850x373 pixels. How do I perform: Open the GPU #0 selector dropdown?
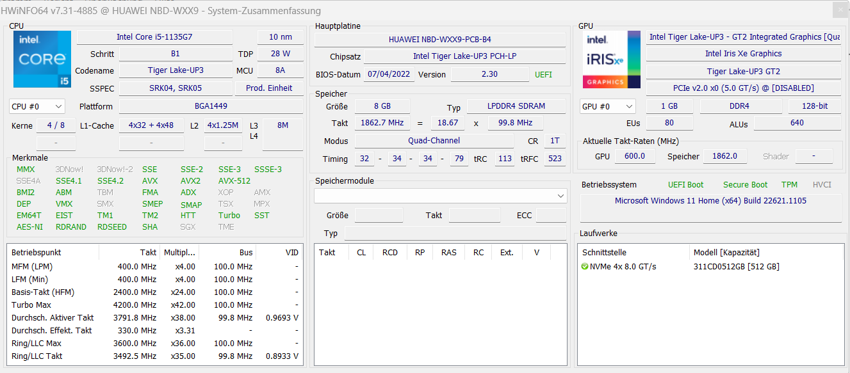point(607,106)
